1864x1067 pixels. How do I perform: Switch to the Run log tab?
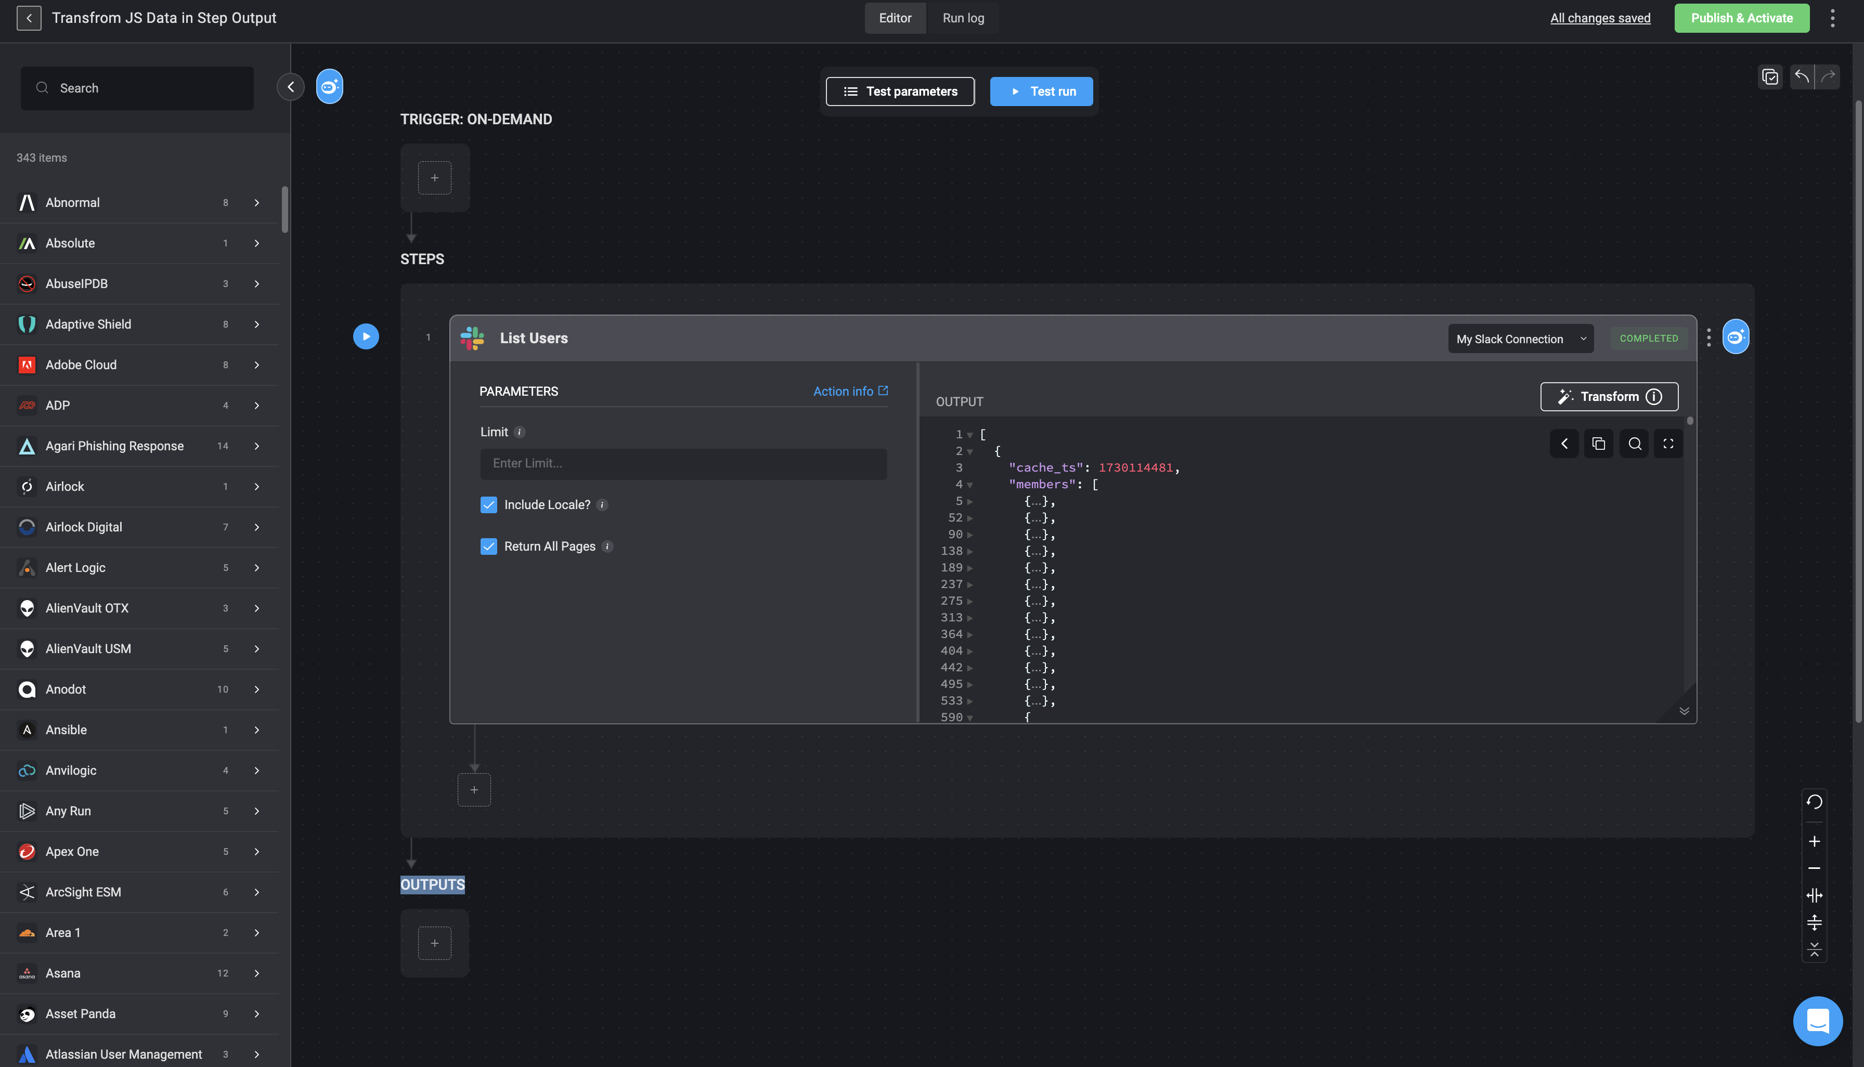tap(963, 18)
